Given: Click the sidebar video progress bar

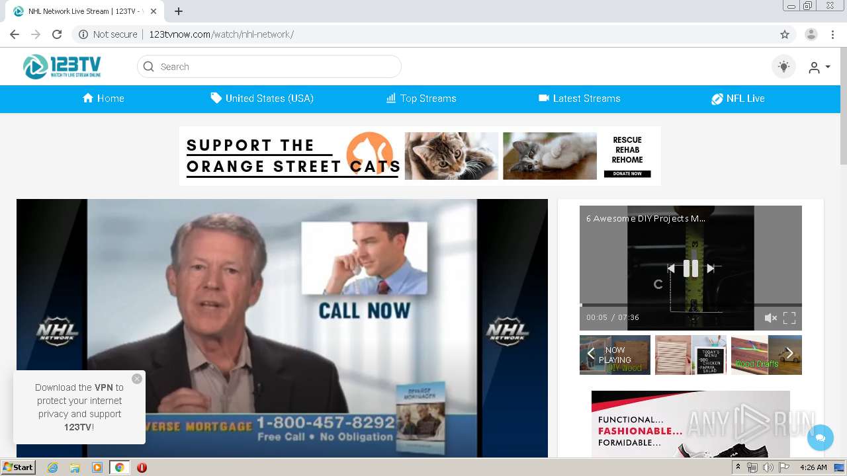Looking at the screenshot, I should tap(691, 305).
